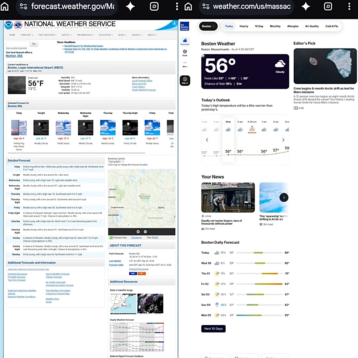Tap home icon in right weather.com browser
Image resolution: width=358 pixels, height=358 pixels.
click(188, 7)
